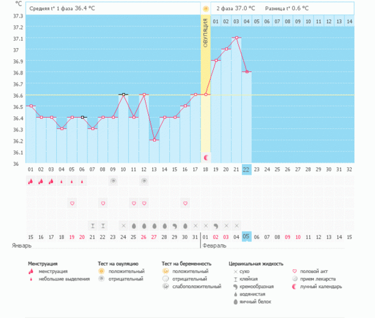This screenshot has width=375, height=318.
Task: Click the 37.1 temperature point on day 21
Action: pos(236,38)
